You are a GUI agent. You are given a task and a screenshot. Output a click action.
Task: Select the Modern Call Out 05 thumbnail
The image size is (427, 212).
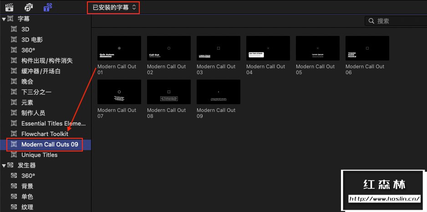click(318, 48)
